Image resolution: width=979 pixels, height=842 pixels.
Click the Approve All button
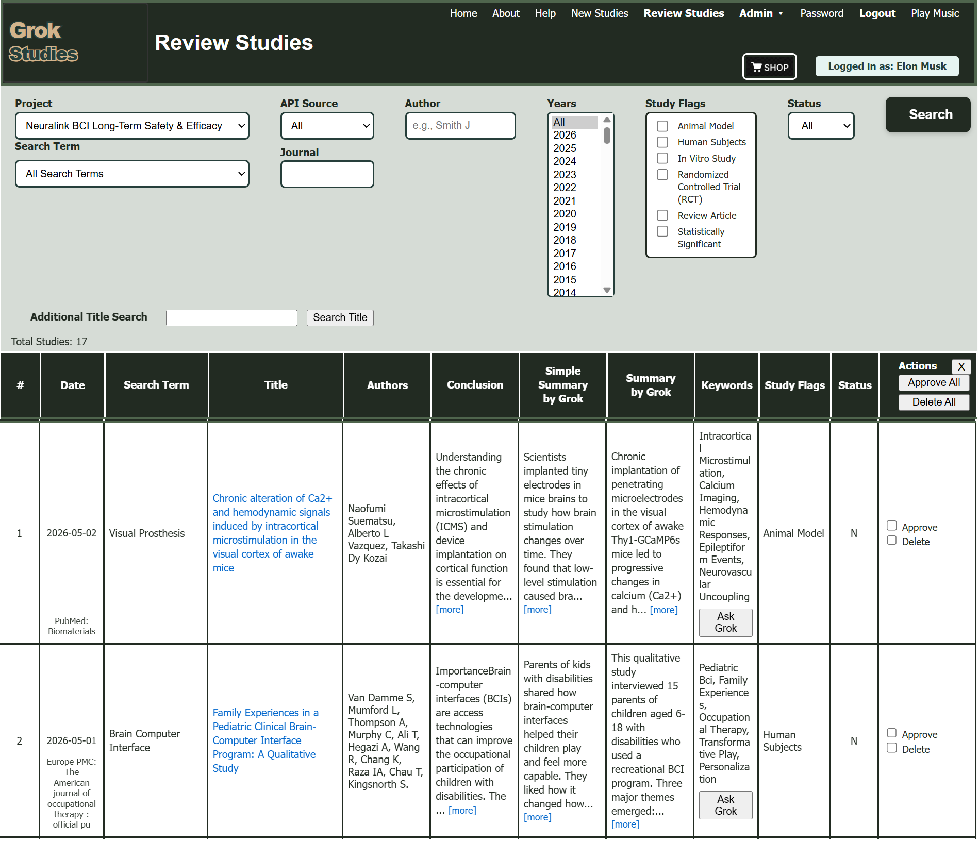coord(934,382)
